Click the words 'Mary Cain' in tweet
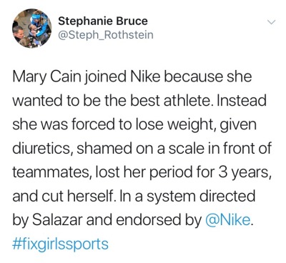This screenshot has width=286, height=263. pyautogui.click(x=45, y=77)
